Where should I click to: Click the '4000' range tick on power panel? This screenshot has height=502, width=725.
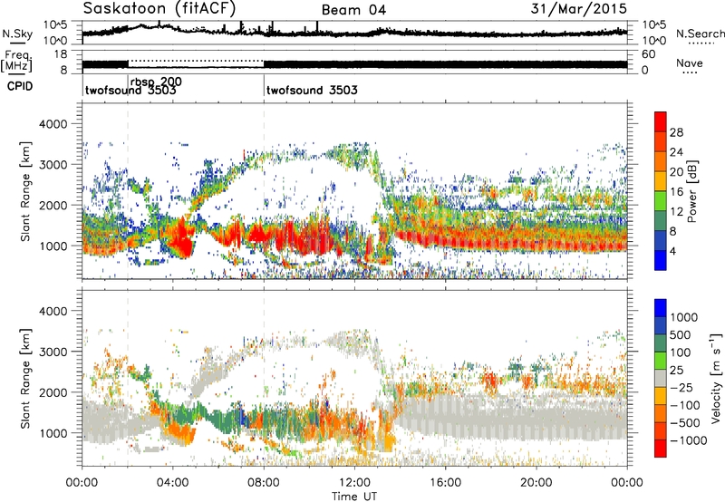(53, 124)
